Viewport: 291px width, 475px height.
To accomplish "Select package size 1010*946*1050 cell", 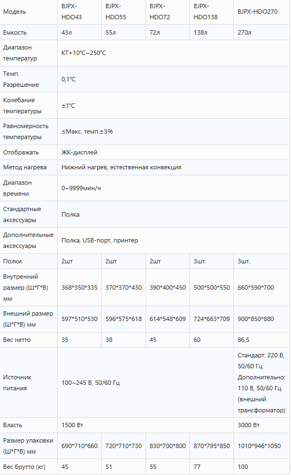I will tap(262, 446).
